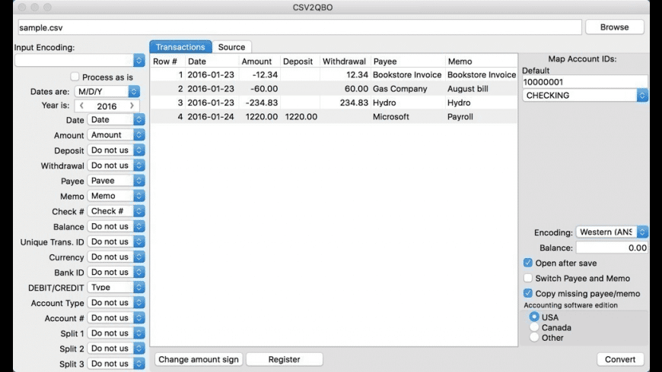Screen dimensions: 662x372
Task: Click the Change amount sign button
Action: tap(199, 359)
